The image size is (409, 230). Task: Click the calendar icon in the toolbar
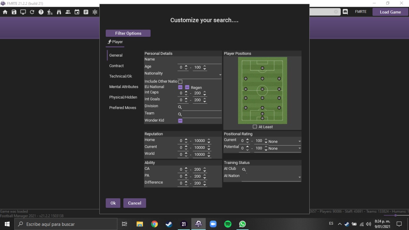click(x=77, y=12)
